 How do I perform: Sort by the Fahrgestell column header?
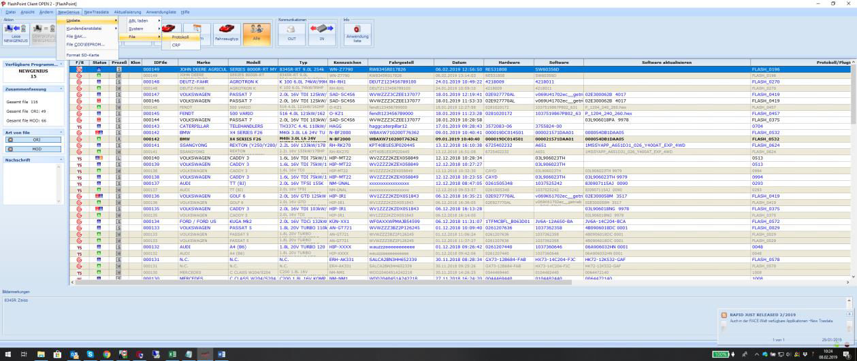[x=401, y=62]
